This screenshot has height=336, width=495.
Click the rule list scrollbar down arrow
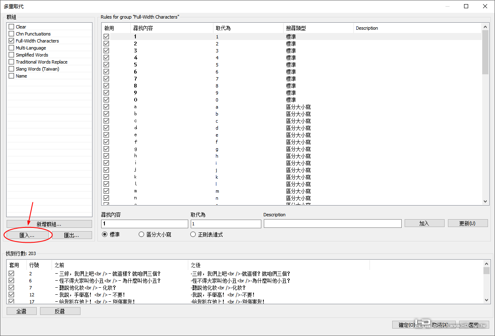click(x=485, y=201)
